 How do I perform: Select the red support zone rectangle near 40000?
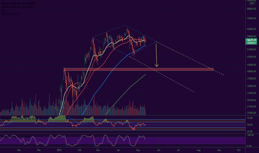coord(139,70)
